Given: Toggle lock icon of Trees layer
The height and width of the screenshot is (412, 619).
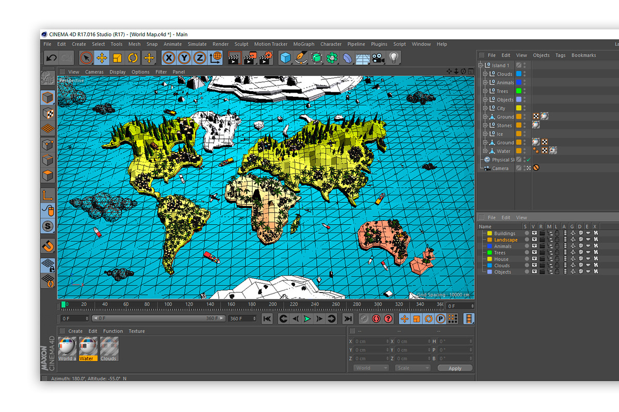Looking at the screenshot, I should pos(557,252).
